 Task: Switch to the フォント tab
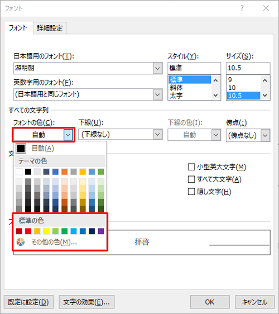[x=18, y=27]
